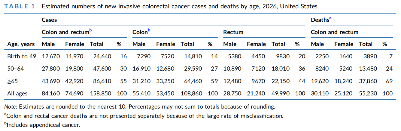Click superscript b next to Cases "Colon and rectum"
Image resolution: width=401 pixels, height=131 pixels.
tap(90, 31)
